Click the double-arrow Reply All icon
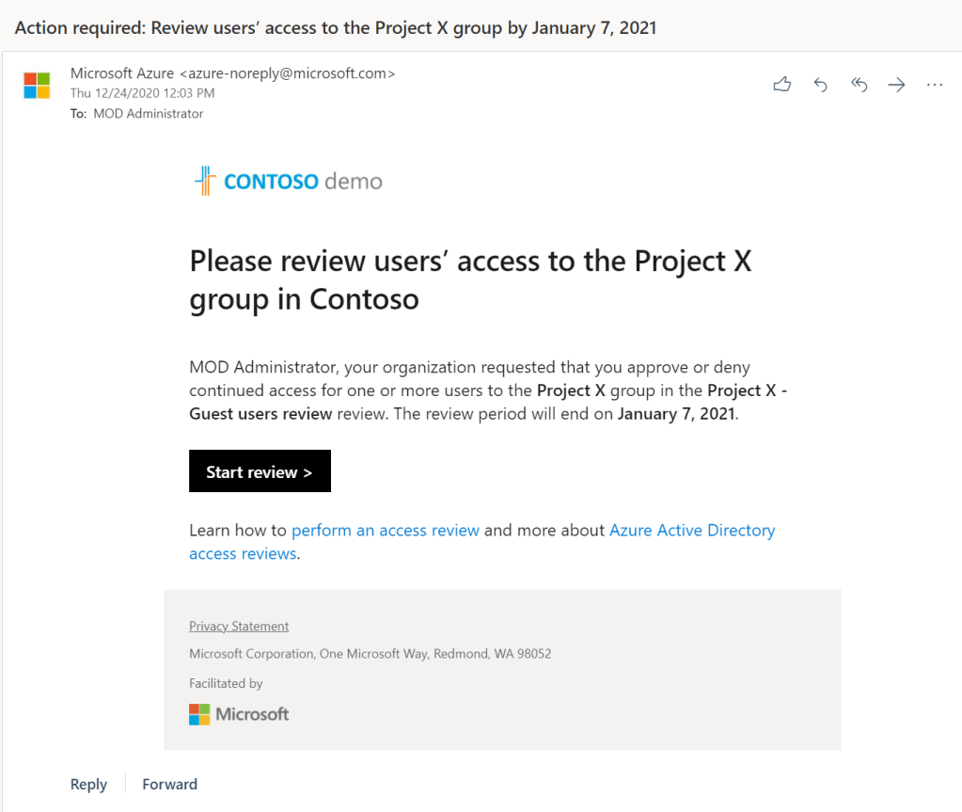This screenshot has height=812, width=962. 859,85
